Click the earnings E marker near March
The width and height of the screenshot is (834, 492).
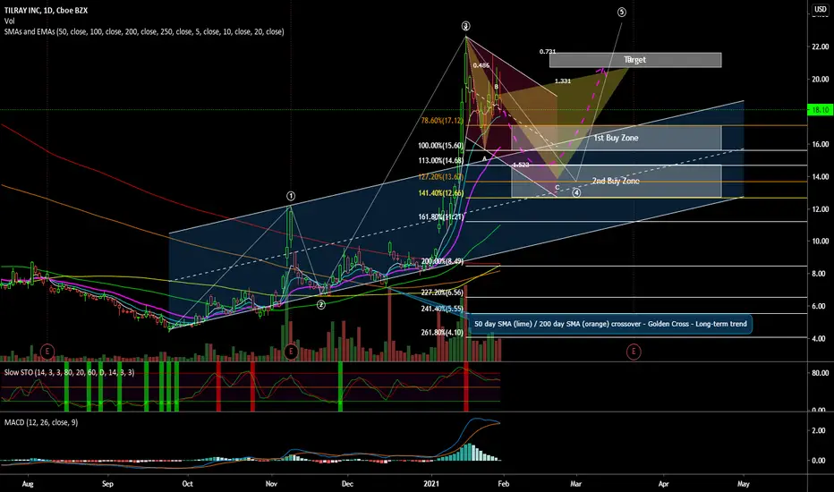point(633,351)
